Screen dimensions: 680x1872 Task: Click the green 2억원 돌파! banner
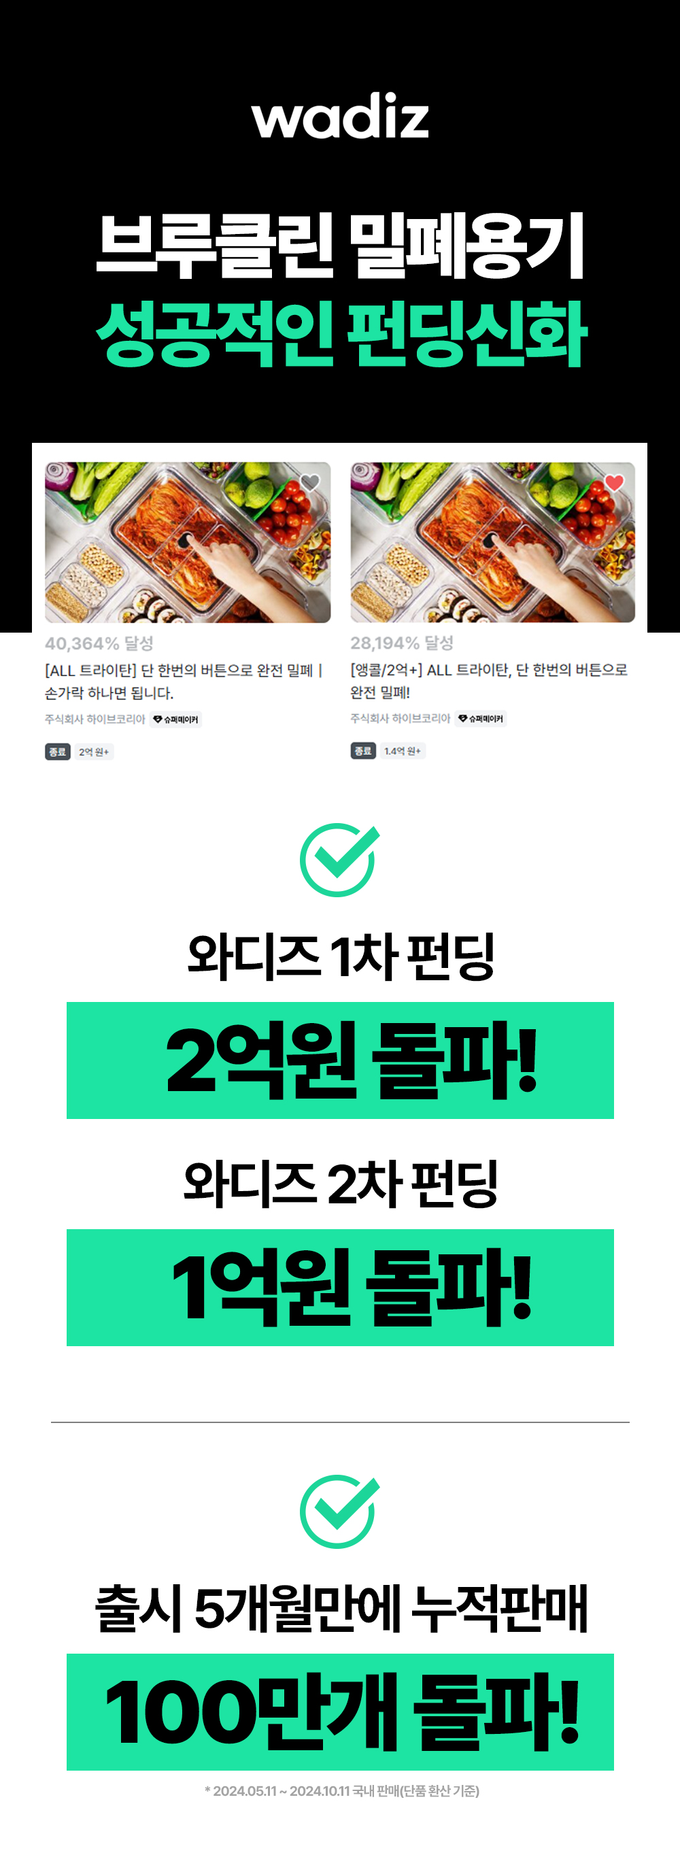(x=340, y=1060)
